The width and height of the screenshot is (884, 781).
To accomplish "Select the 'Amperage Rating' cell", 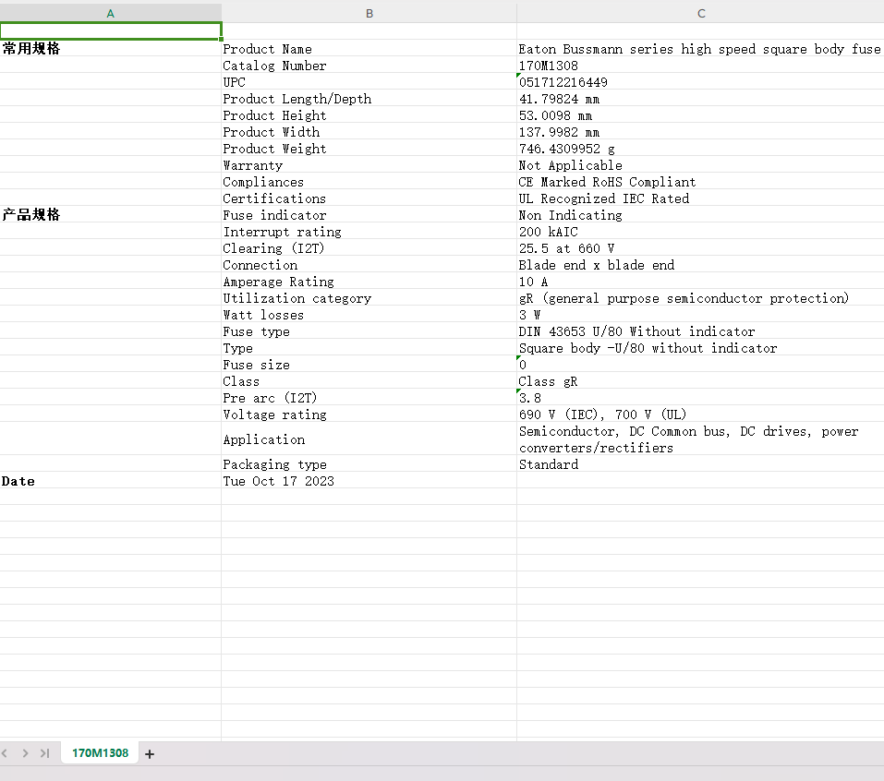I will point(369,282).
